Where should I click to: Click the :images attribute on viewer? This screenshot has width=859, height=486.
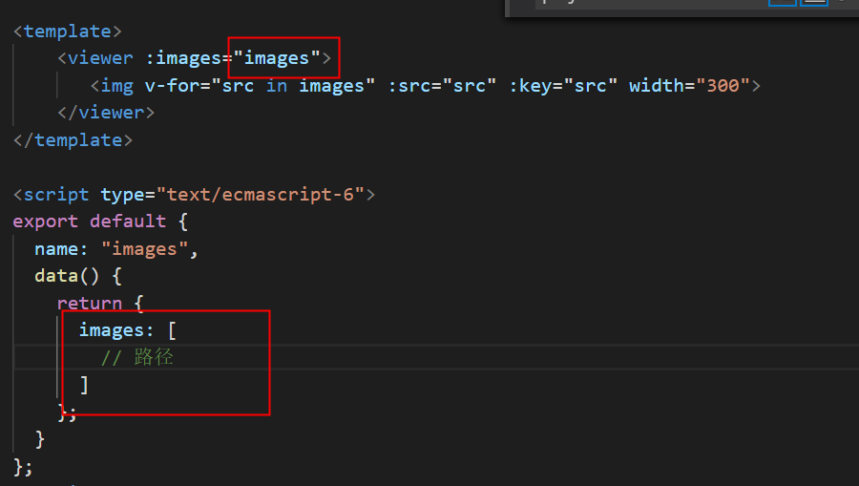(183, 58)
